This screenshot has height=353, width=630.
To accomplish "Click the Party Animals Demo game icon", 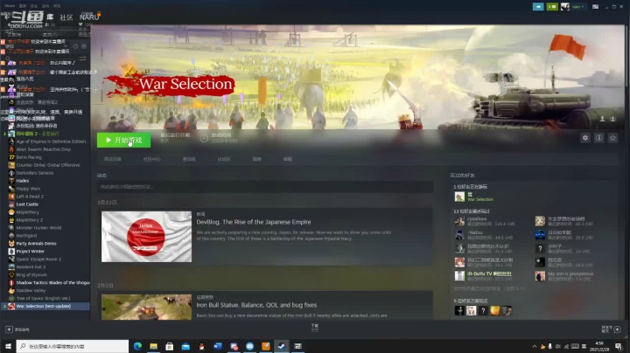I will [11, 243].
